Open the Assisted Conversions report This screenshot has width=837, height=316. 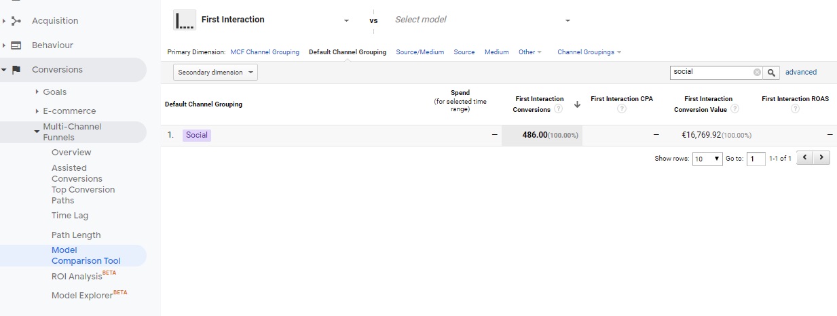(x=77, y=173)
